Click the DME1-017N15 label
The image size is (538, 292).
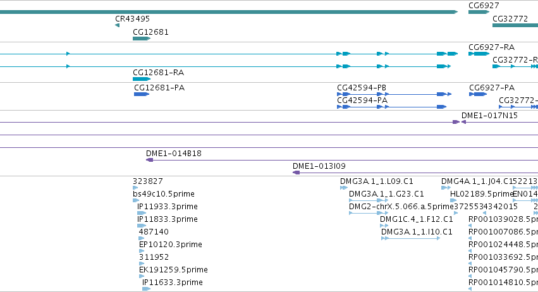click(x=489, y=116)
